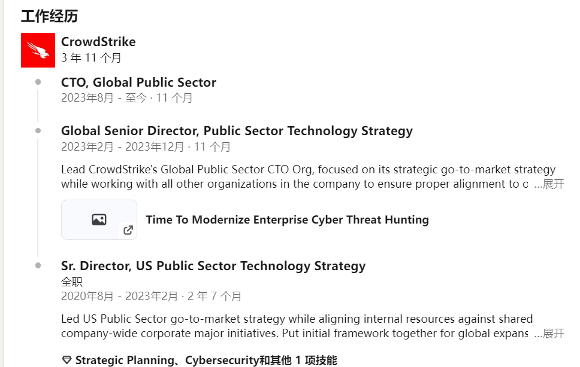Image resolution: width=580 pixels, height=367 pixels.
Task: Select Global Senior Director, Public Sector Technology Strategy
Action: (x=237, y=131)
